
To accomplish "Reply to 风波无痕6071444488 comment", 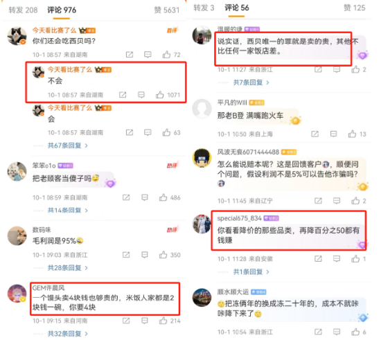I will tap(337, 201).
